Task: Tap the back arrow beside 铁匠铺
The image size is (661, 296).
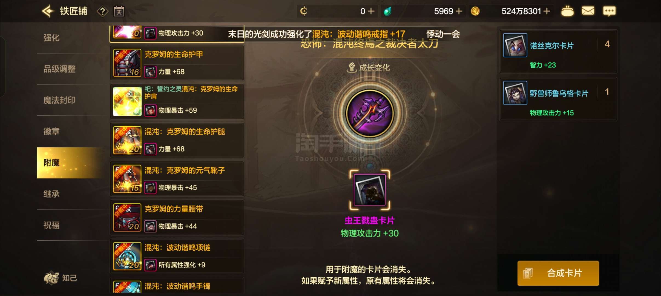Action: point(48,11)
